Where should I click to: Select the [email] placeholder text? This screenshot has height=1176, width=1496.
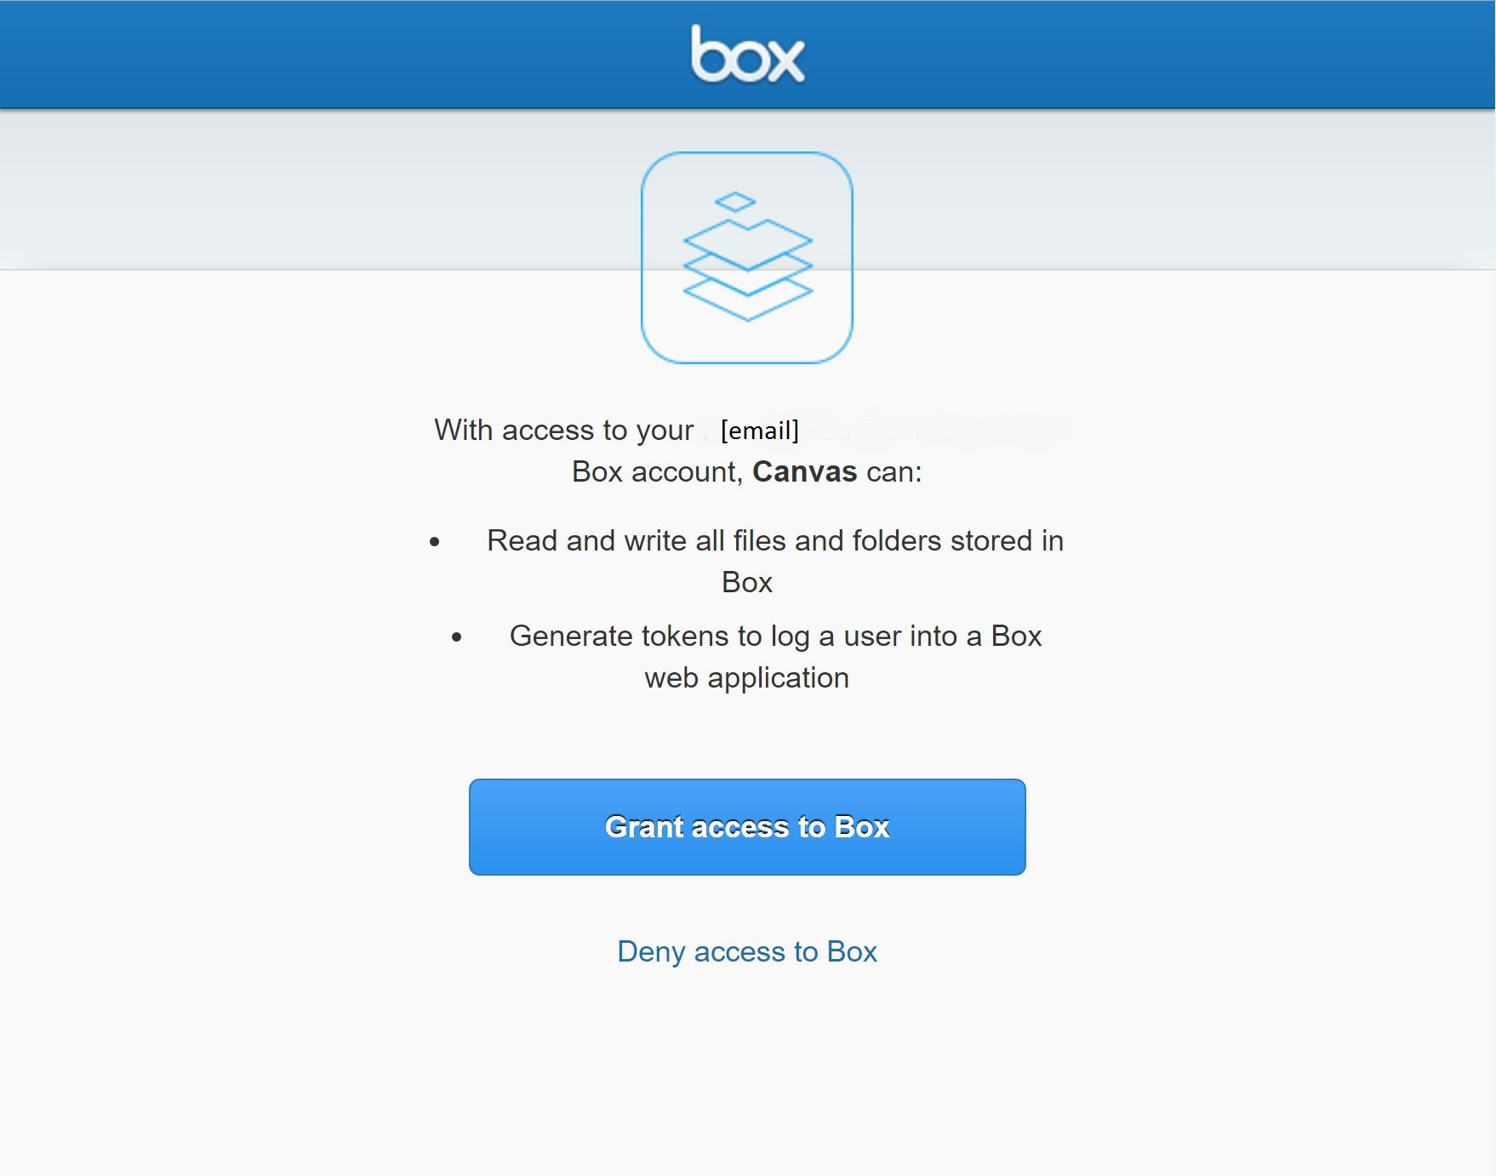click(x=760, y=431)
